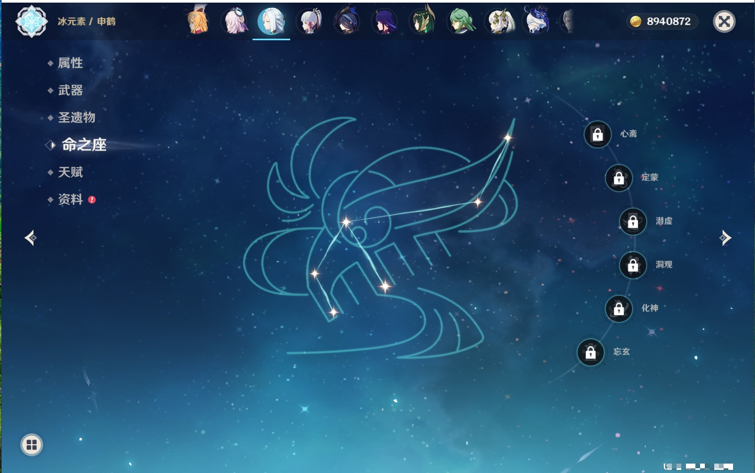Select the silver ponytail character portrait
Image resolution: width=755 pixels, height=473 pixels.
[309, 21]
